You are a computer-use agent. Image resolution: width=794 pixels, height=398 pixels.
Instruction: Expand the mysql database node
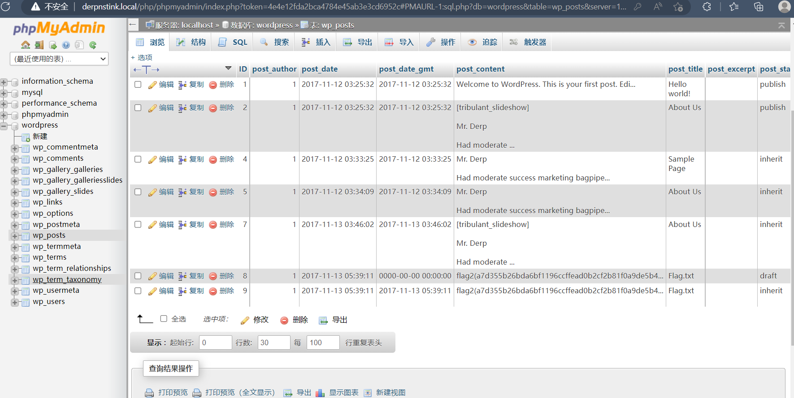tap(4, 93)
